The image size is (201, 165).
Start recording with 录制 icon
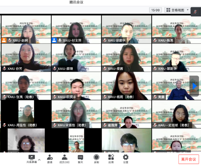pyautogui.click(x=96, y=159)
